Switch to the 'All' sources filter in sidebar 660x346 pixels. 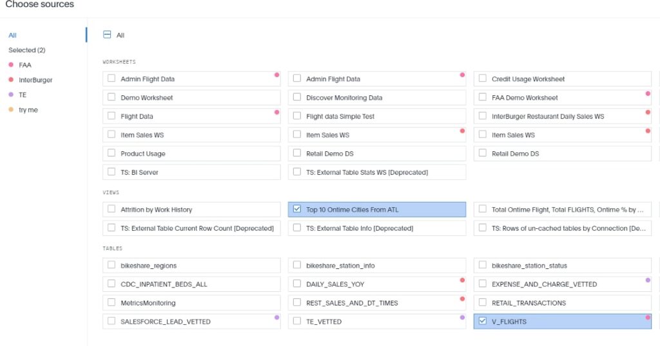[x=12, y=35]
